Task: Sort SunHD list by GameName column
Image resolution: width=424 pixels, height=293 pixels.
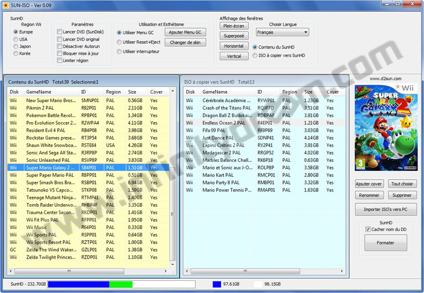Action: [51, 91]
